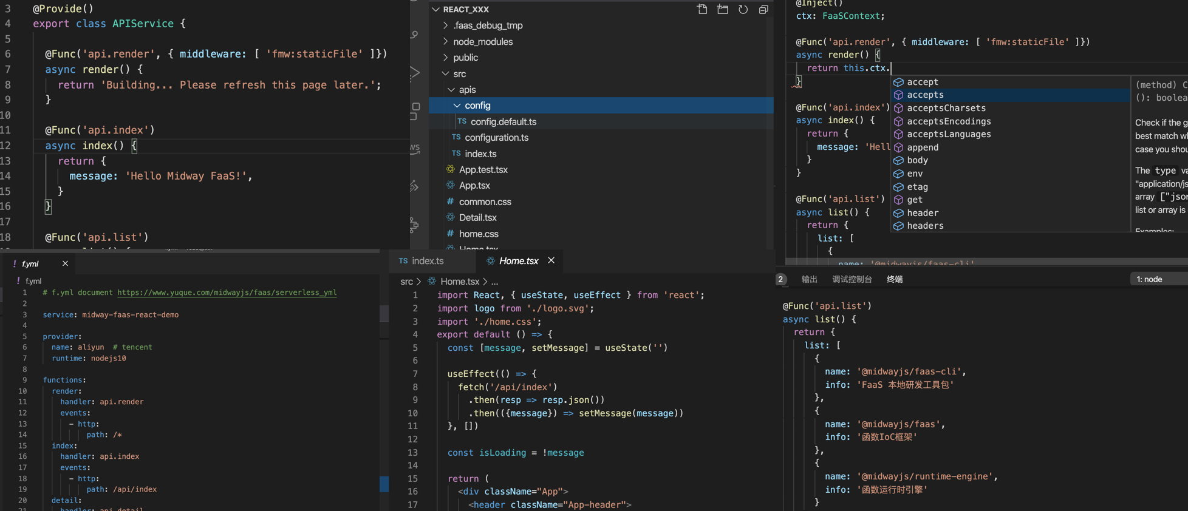Collapse all folders in the explorer
1188x511 pixels.
pyautogui.click(x=763, y=9)
